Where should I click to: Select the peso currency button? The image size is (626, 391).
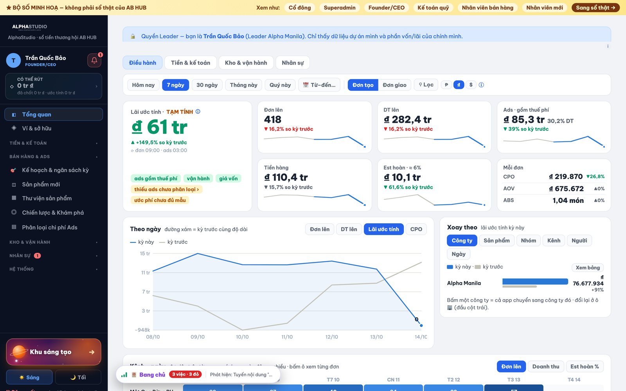[446, 85]
